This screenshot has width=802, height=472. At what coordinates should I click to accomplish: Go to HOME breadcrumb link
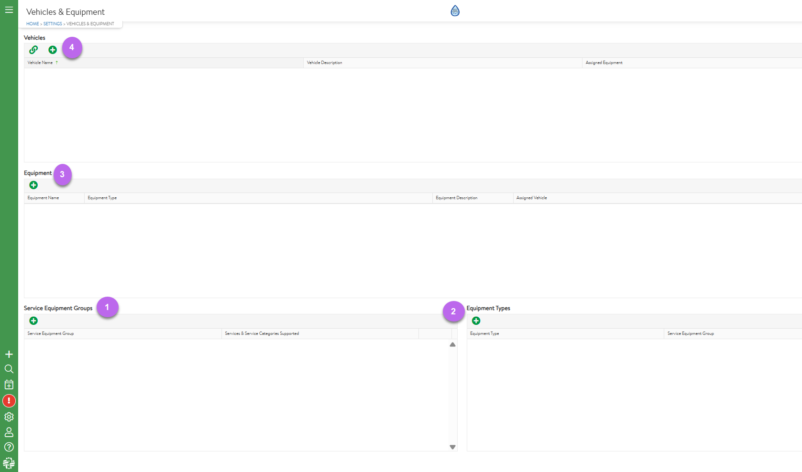coord(33,24)
